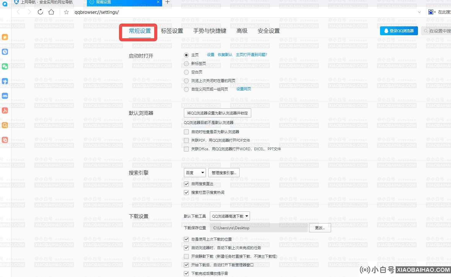Click the 更改 download location button
451x277 pixels.
click(x=320, y=228)
